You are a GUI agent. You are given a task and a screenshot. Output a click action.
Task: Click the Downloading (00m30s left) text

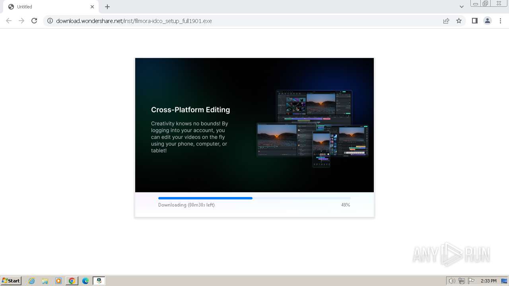pyautogui.click(x=187, y=205)
